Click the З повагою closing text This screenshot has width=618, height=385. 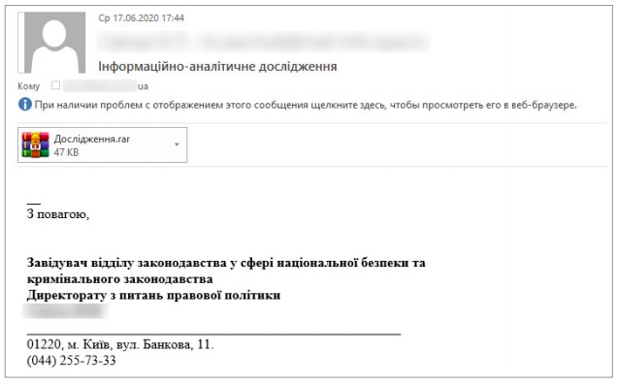(58, 214)
